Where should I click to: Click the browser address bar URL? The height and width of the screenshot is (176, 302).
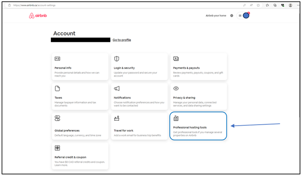coord(34,5)
